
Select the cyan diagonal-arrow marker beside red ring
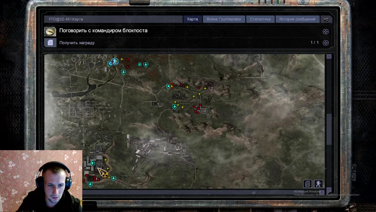point(168,86)
